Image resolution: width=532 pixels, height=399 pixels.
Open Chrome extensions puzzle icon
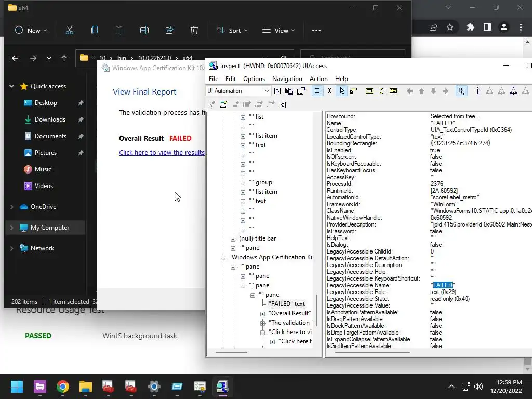470,27
